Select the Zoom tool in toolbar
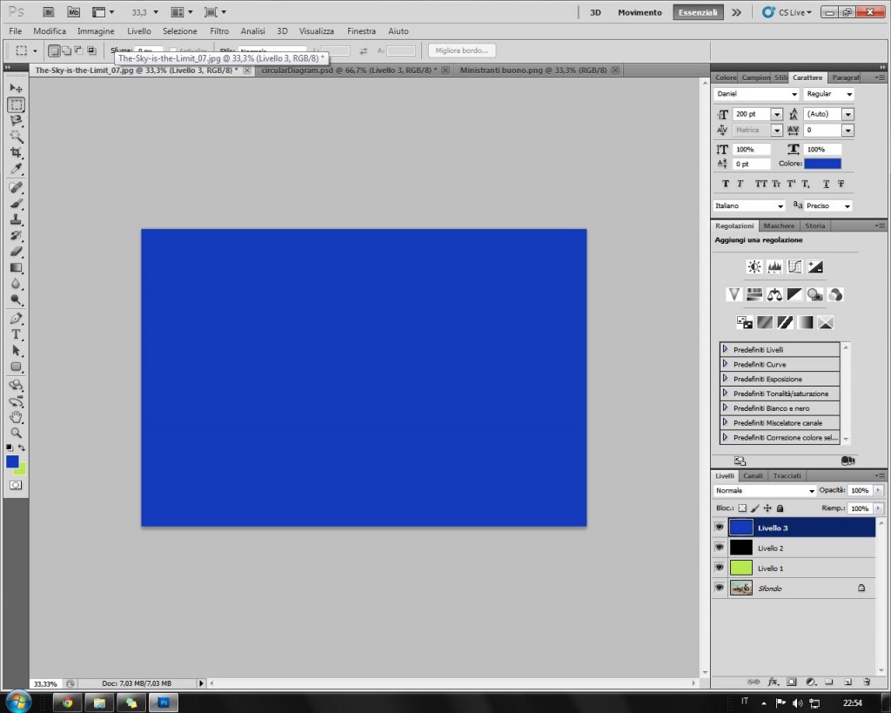 tap(16, 433)
